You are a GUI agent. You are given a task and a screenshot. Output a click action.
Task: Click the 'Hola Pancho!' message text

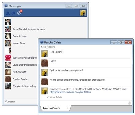(x=56, y=52)
